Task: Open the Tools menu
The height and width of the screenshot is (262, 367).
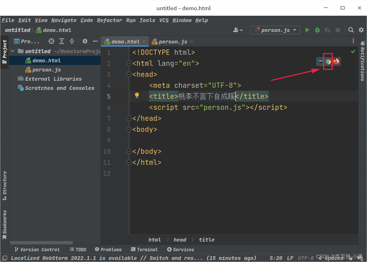Action: click(x=147, y=20)
